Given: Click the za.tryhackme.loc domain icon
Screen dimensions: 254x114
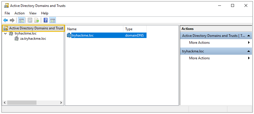Looking at the screenshot, I should point(17,39).
